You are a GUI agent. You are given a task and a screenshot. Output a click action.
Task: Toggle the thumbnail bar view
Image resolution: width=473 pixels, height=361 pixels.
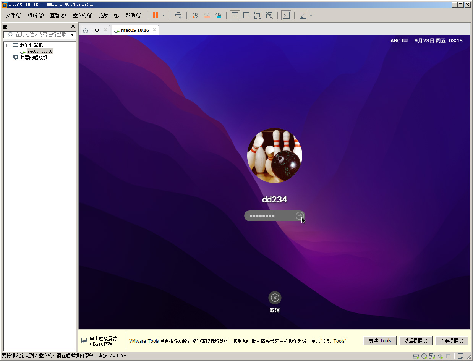pyautogui.click(x=246, y=15)
